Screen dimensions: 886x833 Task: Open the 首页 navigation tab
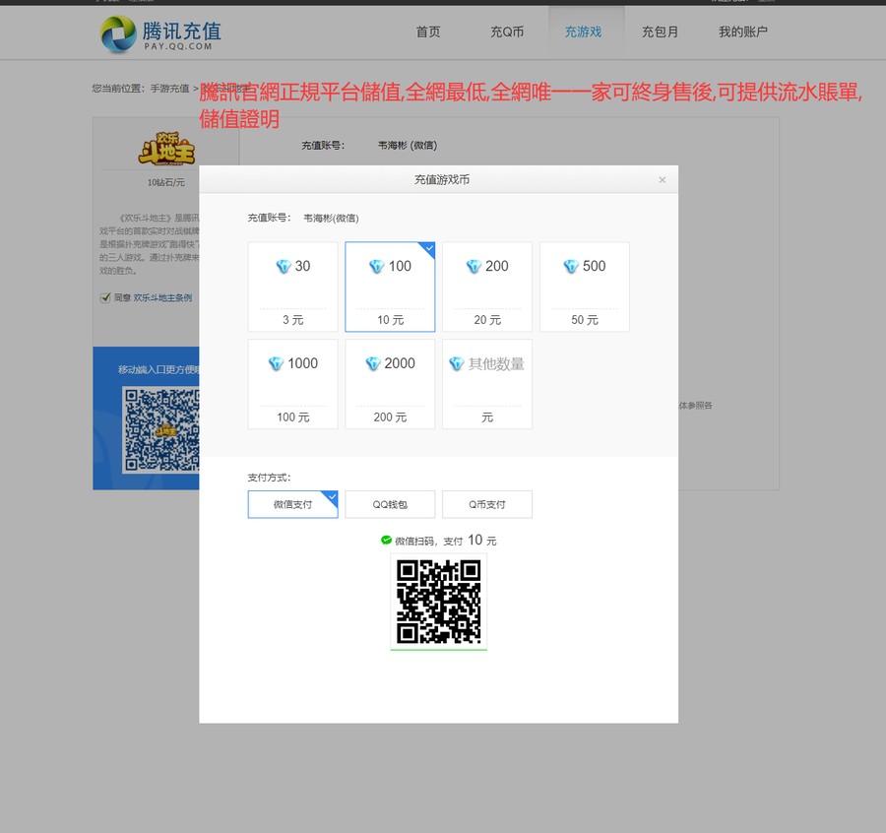pos(428,32)
